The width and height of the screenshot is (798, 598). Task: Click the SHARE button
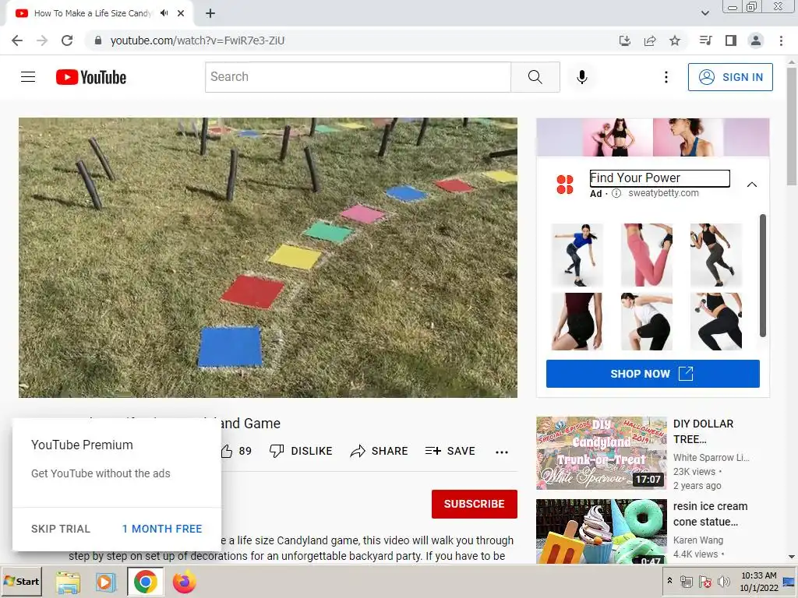[x=380, y=451]
